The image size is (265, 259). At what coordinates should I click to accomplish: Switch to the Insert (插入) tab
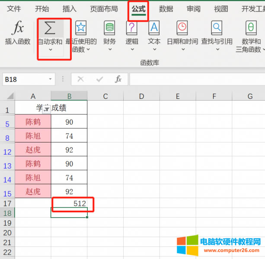[x=70, y=9]
